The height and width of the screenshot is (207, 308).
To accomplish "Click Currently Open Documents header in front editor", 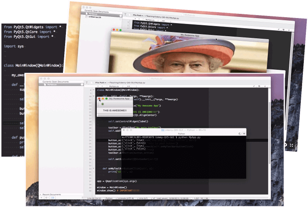I will (56, 82).
